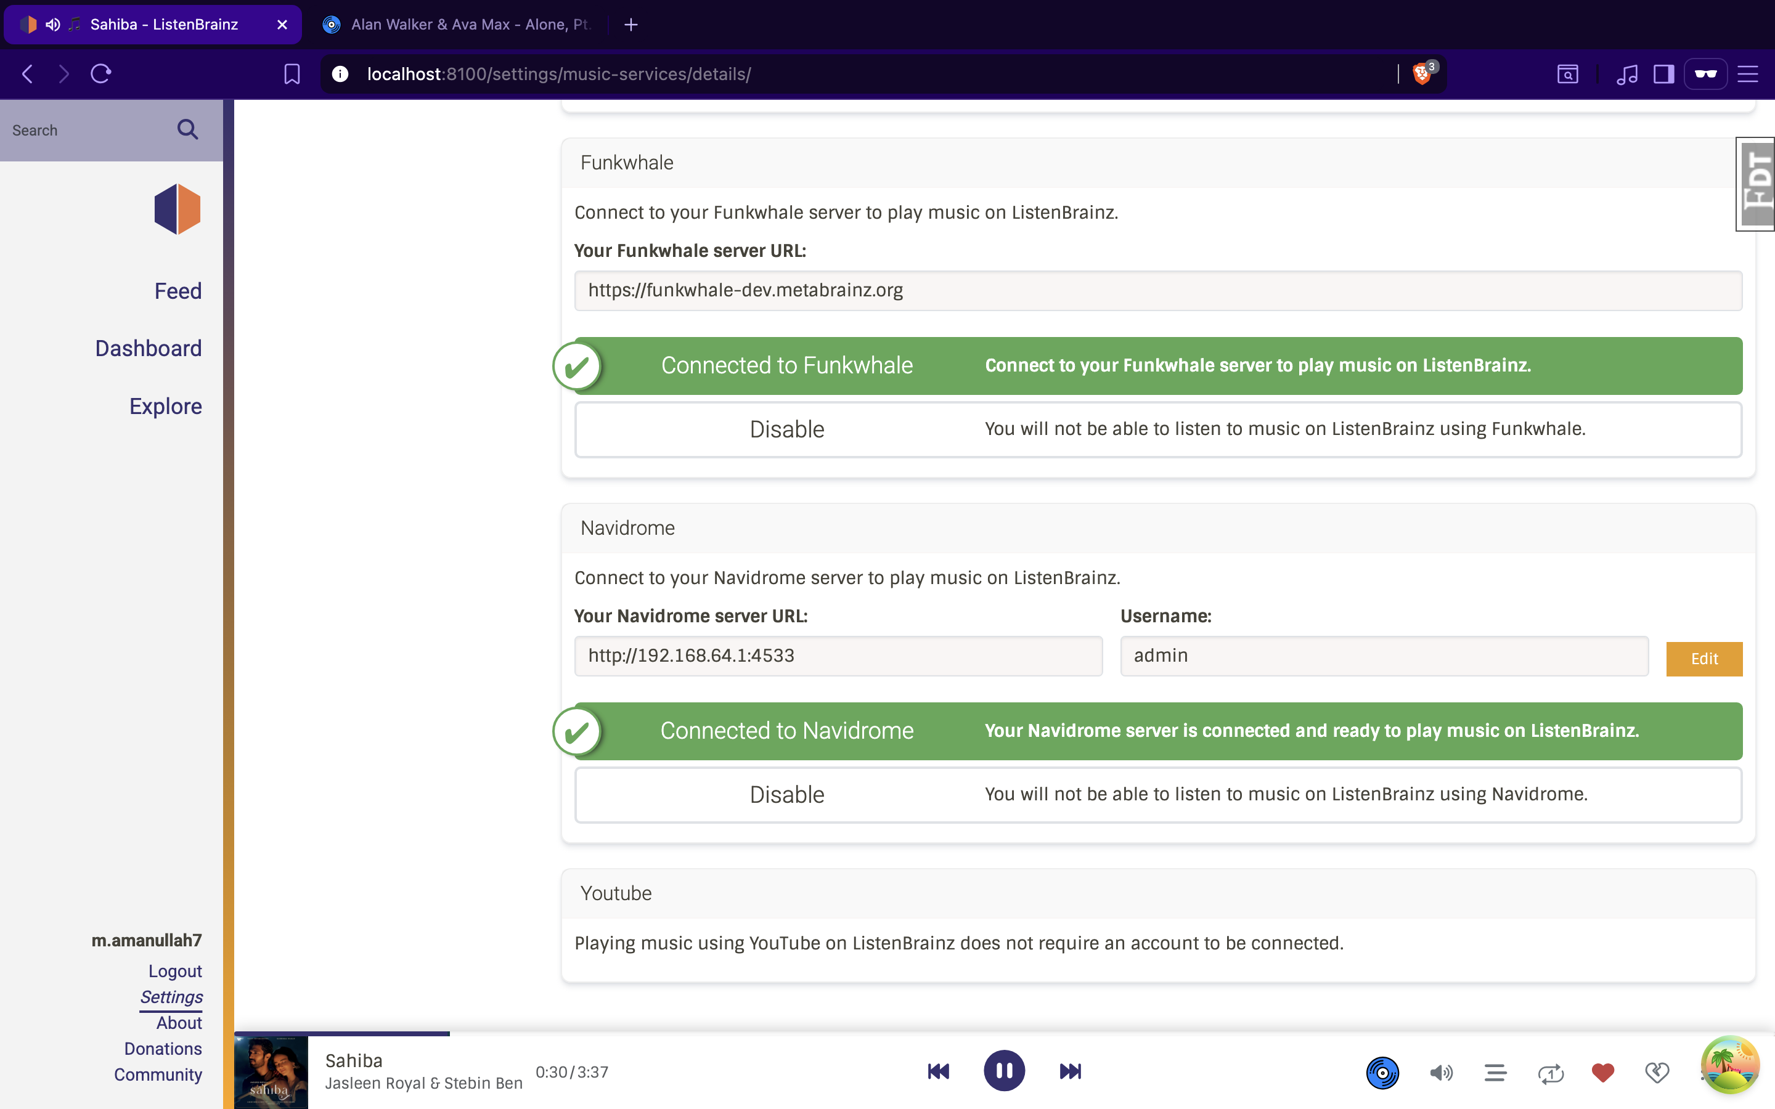Click the sidebar search magnifier icon
The width and height of the screenshot is (1775, 1109).
(188, 130)
